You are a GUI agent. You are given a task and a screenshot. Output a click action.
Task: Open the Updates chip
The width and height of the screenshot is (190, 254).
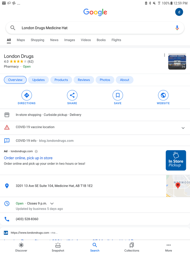click(x=39, y=80)
